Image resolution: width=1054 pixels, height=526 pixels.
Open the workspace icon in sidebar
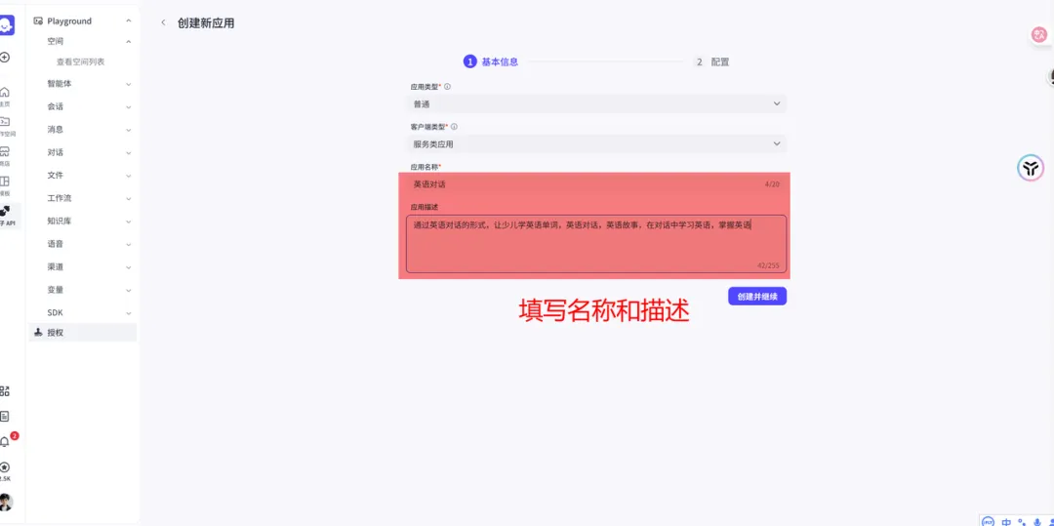tap(5, 122)
